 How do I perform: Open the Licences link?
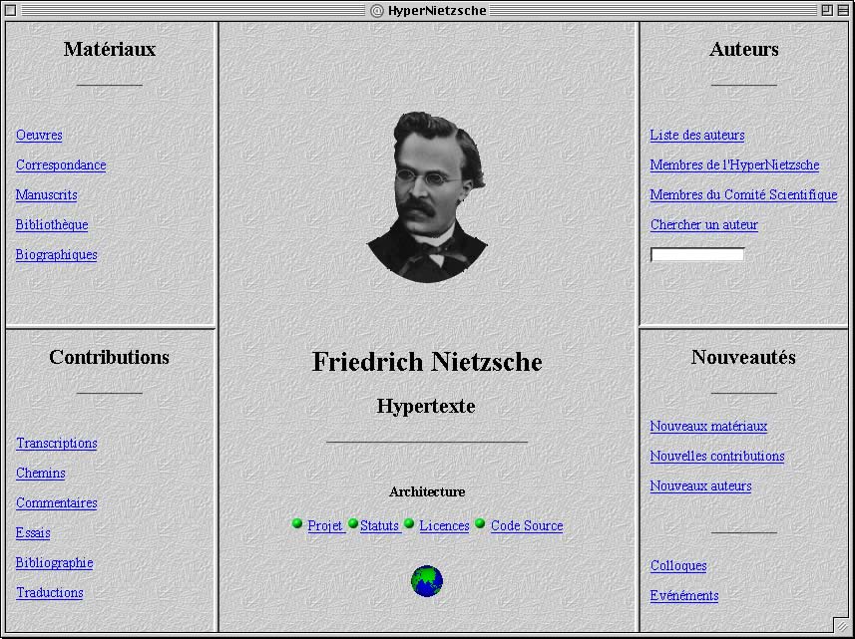tap(444, 526)
